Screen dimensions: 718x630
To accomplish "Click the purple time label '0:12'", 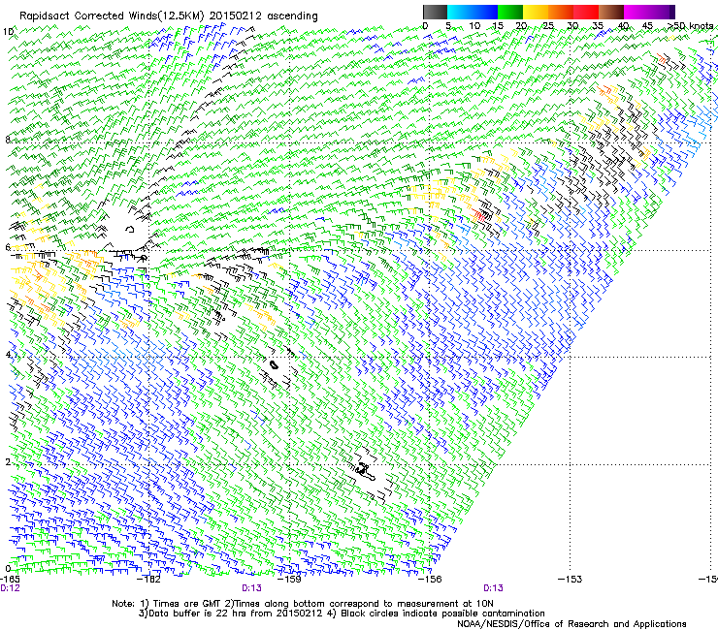I will [x=10, y=588].
